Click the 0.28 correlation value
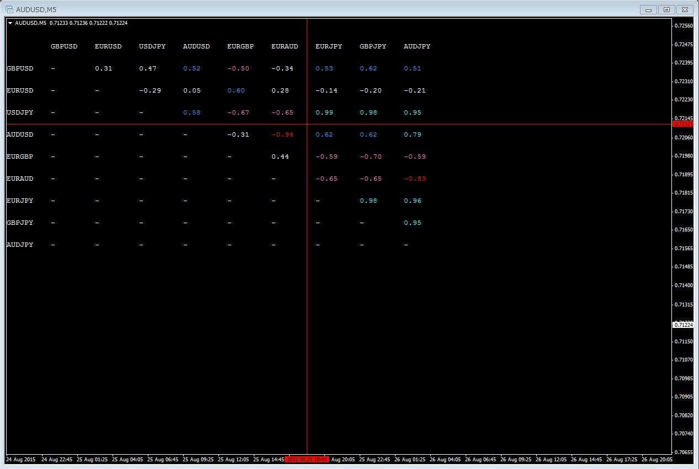The height and width of the screenshot is (469, 699). click(280, 90)
